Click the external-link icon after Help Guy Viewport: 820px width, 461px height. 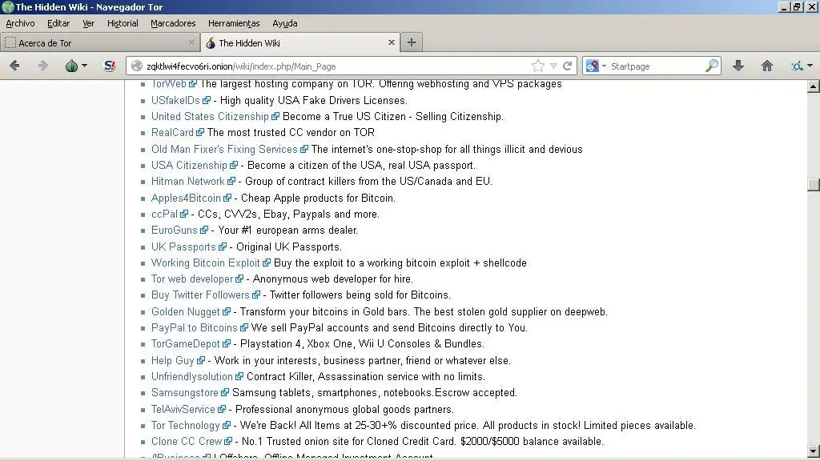201,361
